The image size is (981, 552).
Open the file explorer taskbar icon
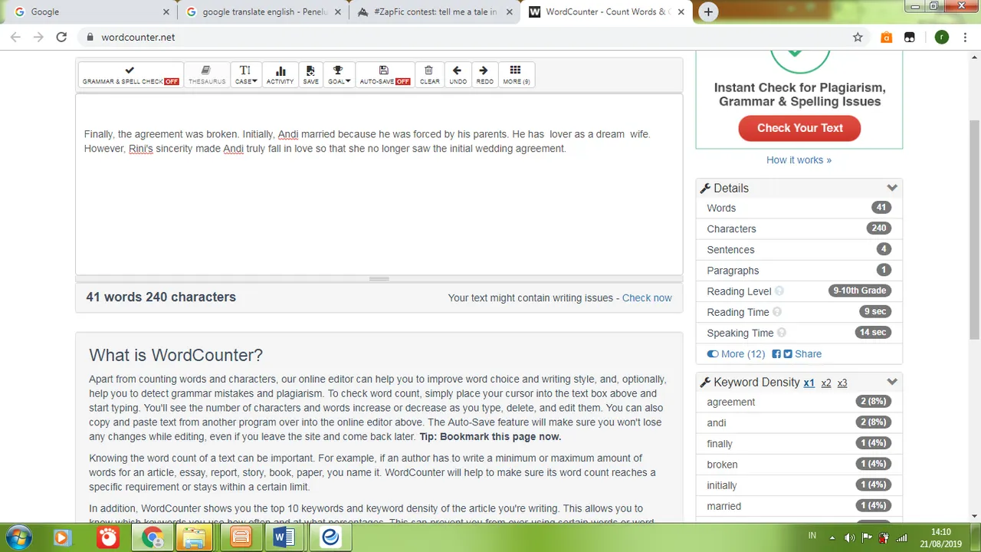[x=195, y=537]
